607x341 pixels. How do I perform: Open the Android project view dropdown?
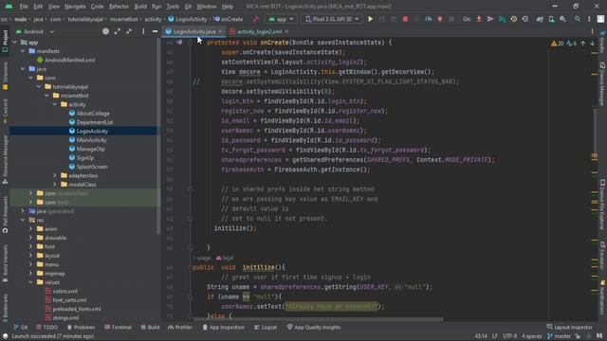click(35, 31)
